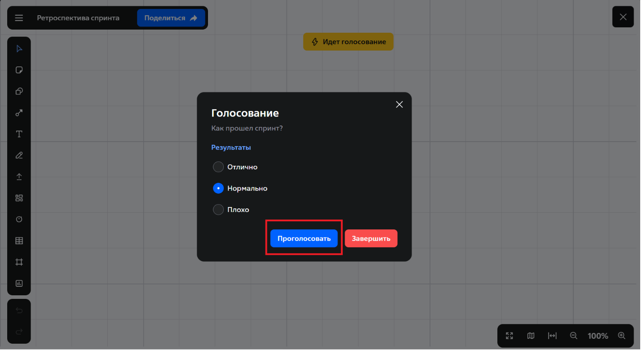Image resolution: width=642 pixels, height=354 pixels.
Task: Open the timer tool
Action: (x=19, y=219)
